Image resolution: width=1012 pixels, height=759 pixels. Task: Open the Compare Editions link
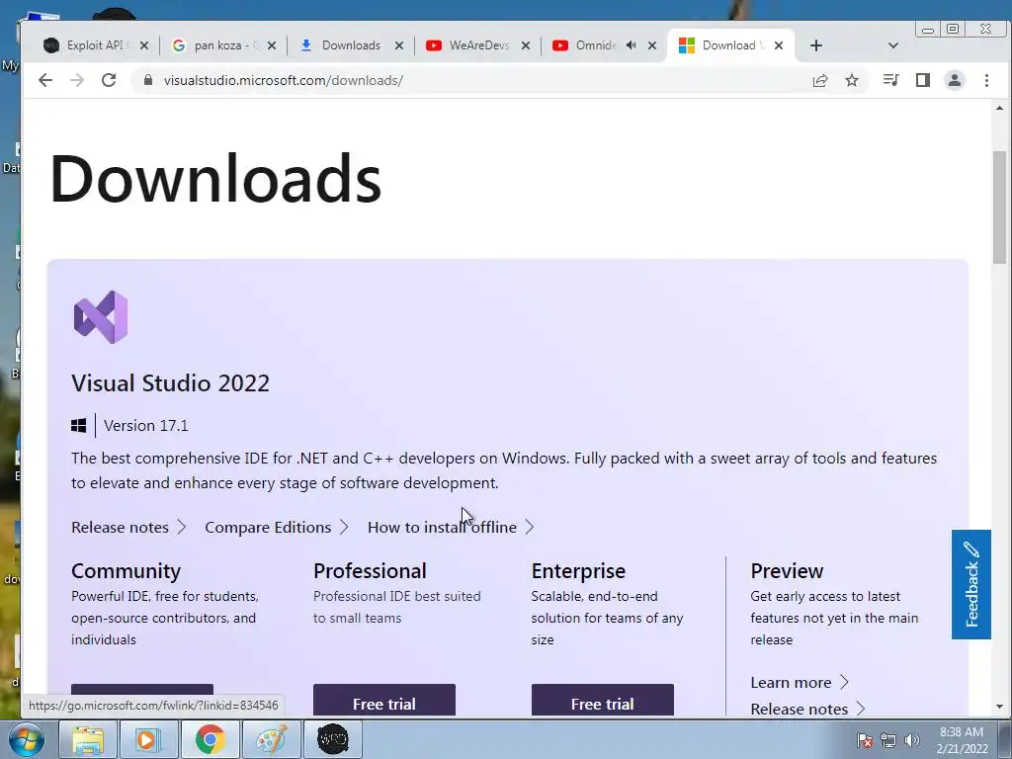(x=277, y=528)
